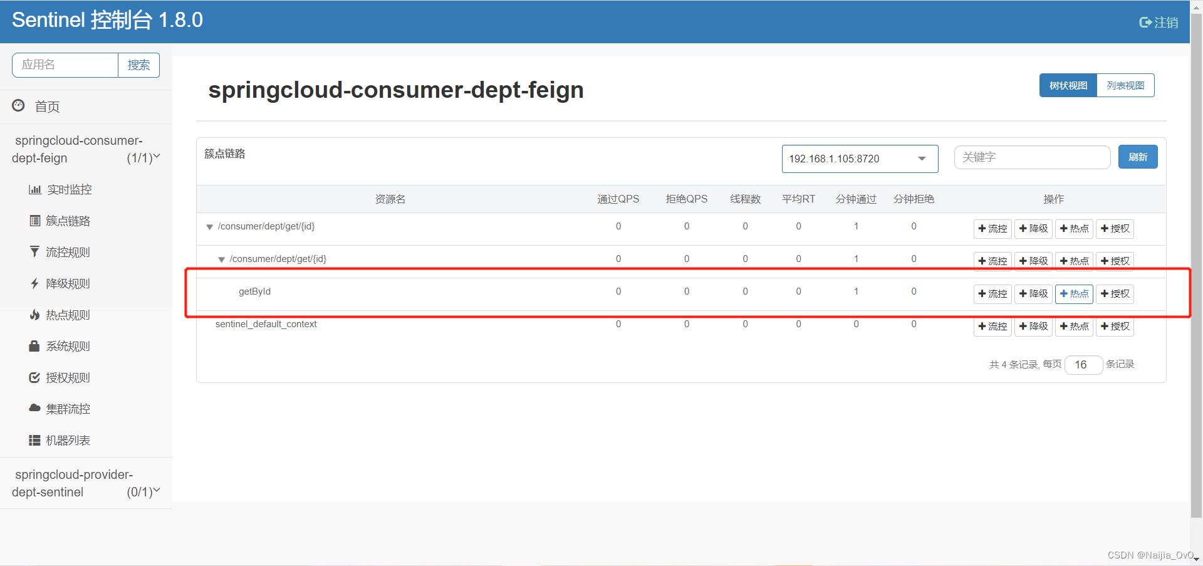Click the 刷新 refresh button
Screen dimensions: 1203x566
[x=1138, y=157]
